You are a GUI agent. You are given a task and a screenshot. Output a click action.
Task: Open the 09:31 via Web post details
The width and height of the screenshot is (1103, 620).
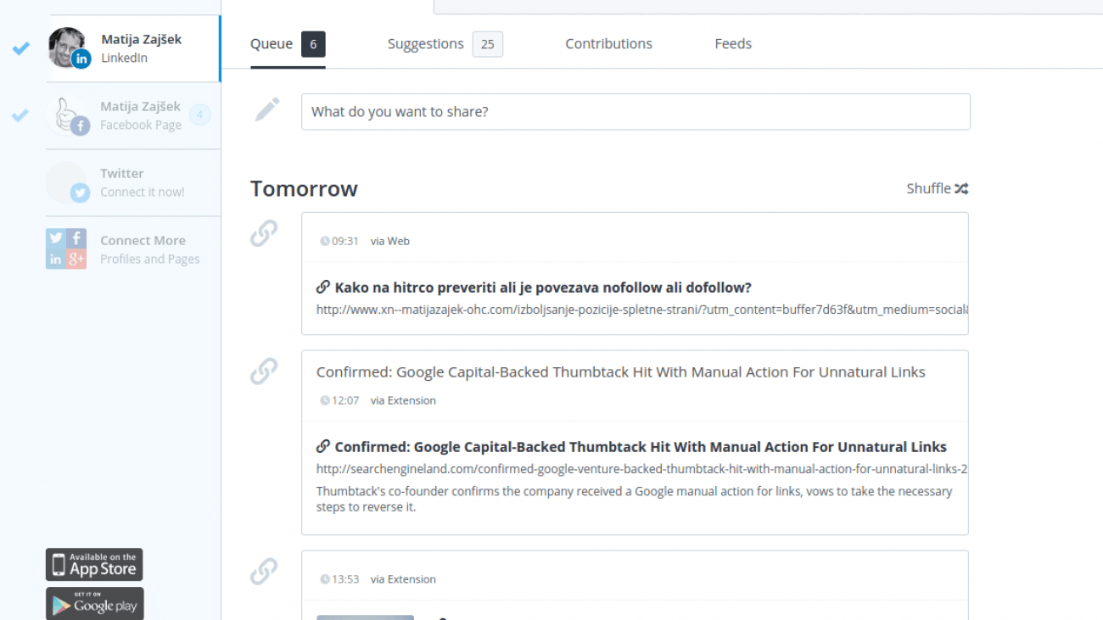[594, 241]
